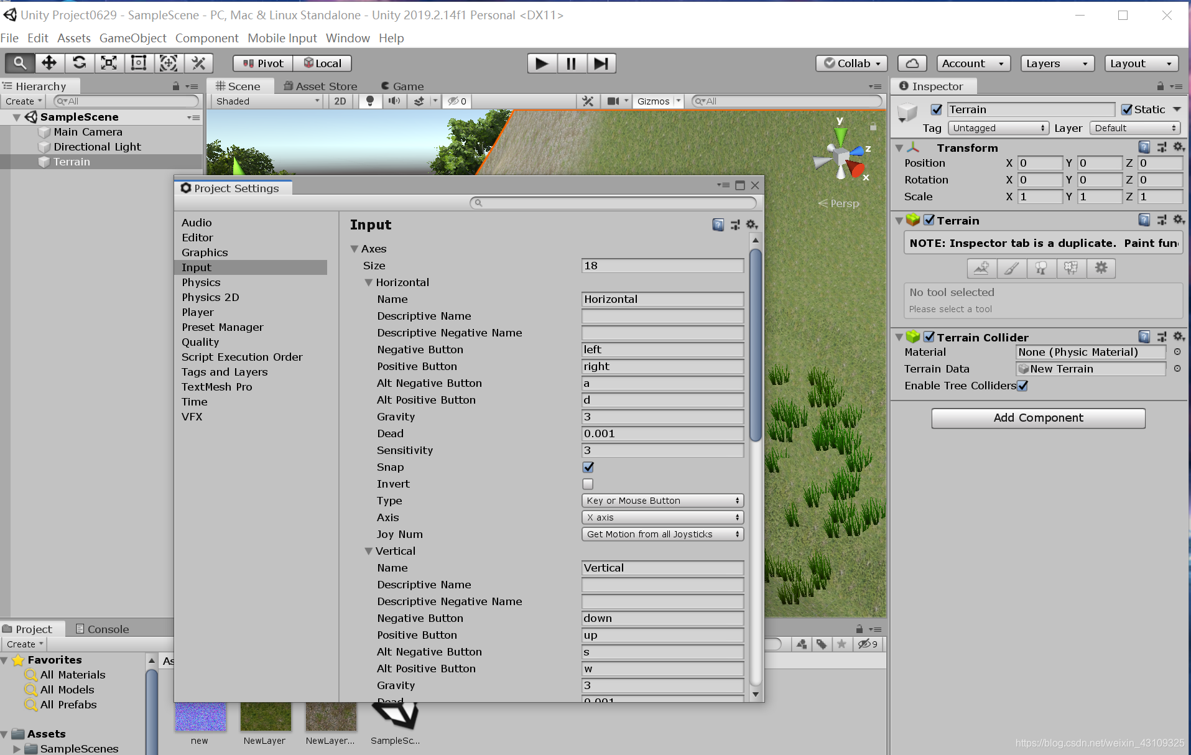Open the Type dropdown
Screen dimensions: 1191x755
pyautogui.click(x=663, y=501)
